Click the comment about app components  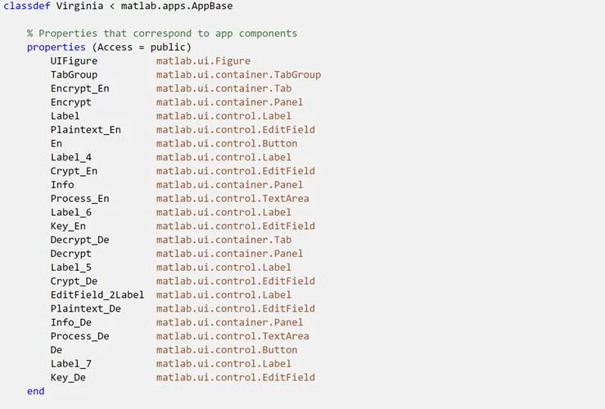point(161,34)
